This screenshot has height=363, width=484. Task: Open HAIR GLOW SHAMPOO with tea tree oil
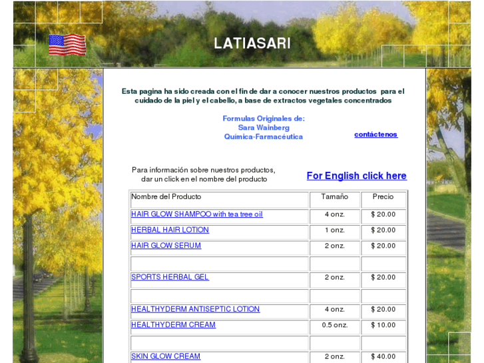[x=197, y=214]
